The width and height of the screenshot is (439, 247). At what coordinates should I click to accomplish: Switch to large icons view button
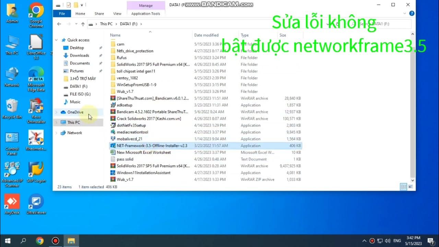click(411, 187)
